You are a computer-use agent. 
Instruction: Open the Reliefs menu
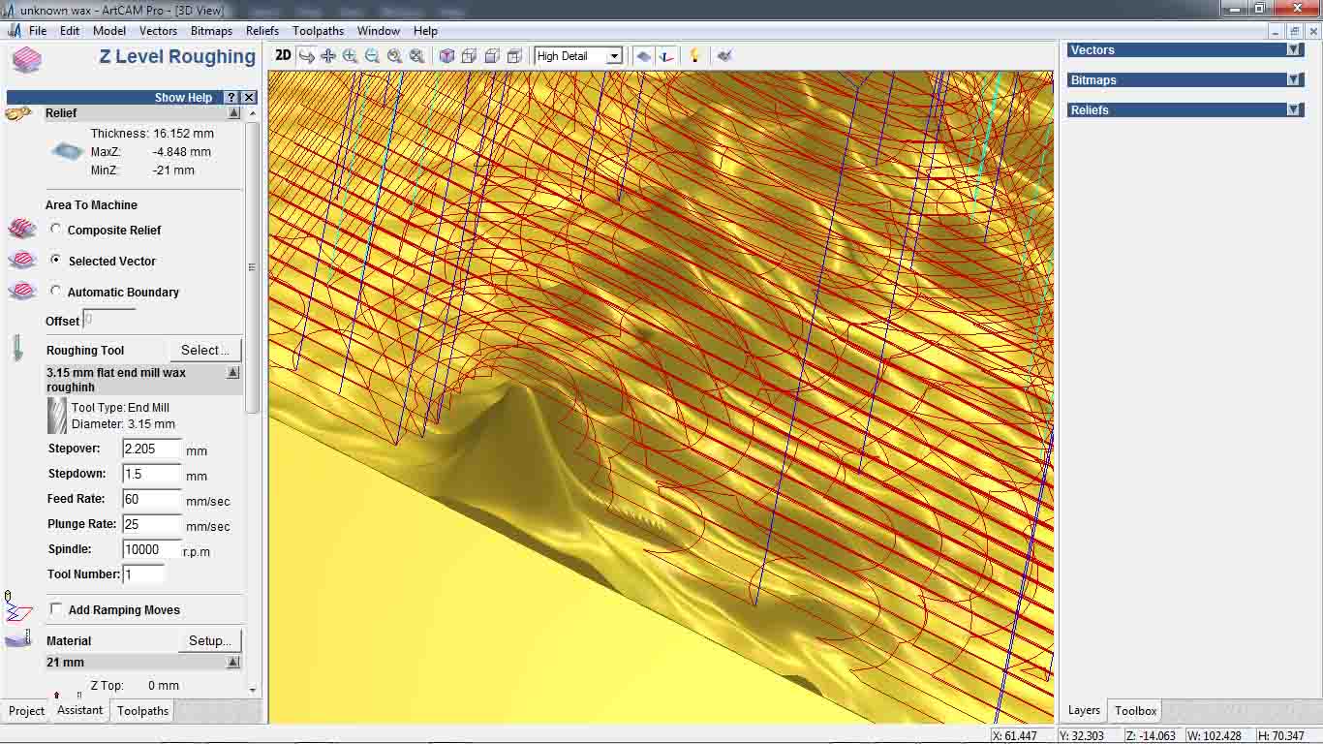[262, 31]
